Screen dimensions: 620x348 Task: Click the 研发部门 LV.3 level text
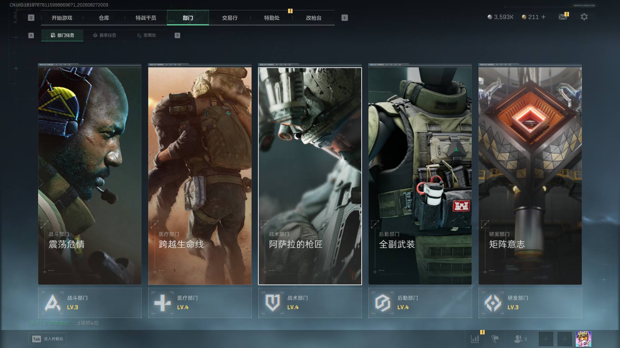(x=513, y=307)
